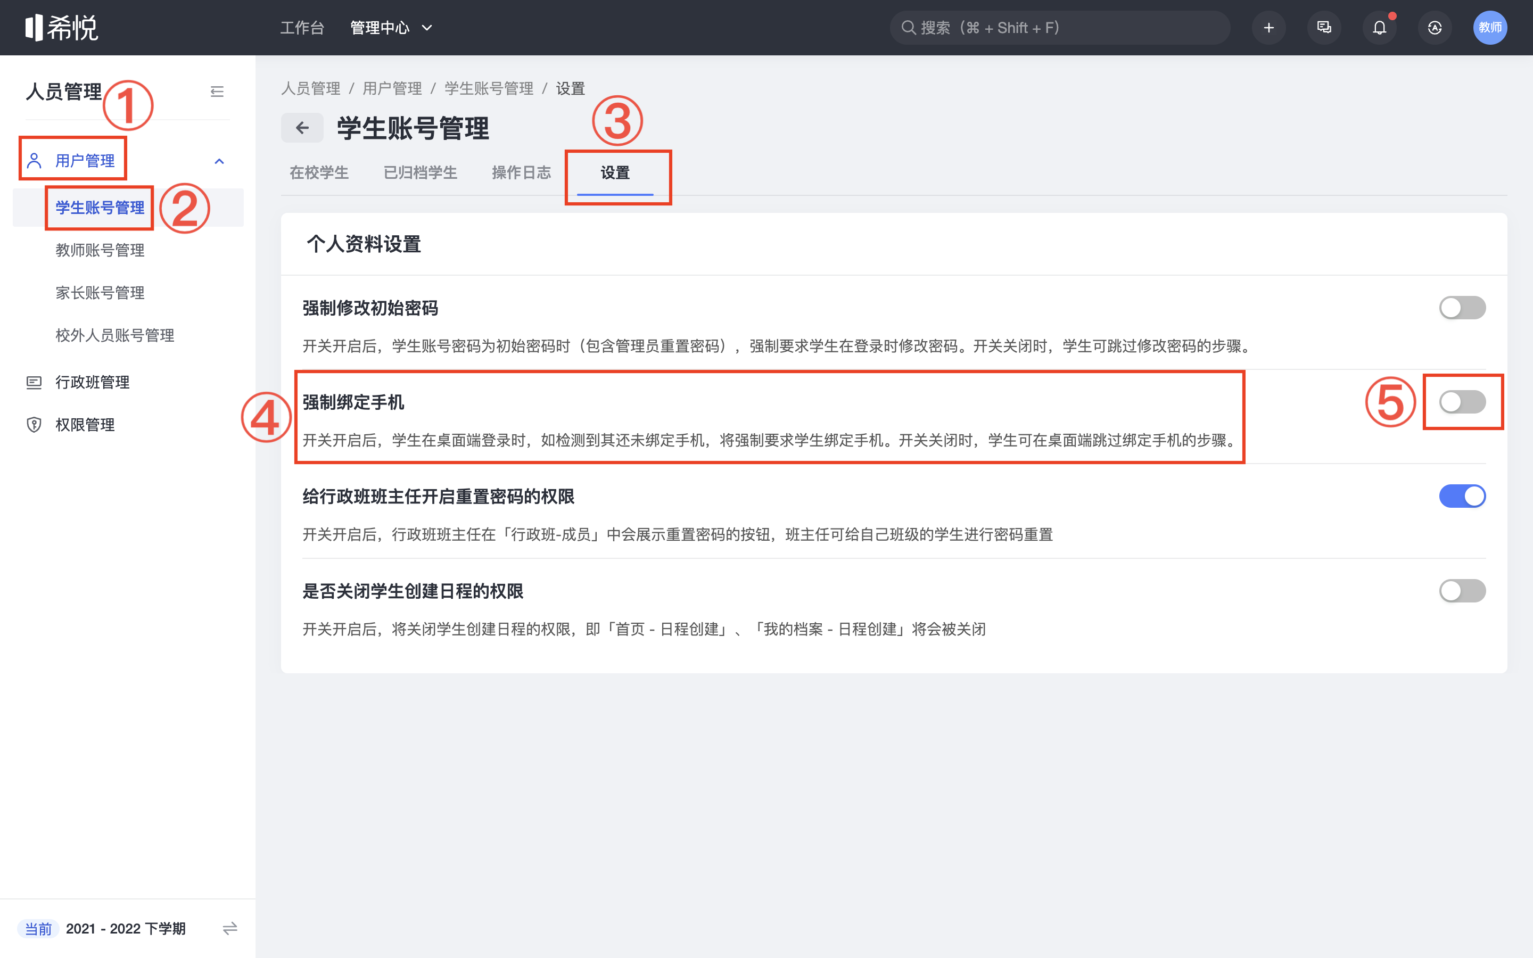
Task: Click the circular A icon in header
Action: point(1435,27)
